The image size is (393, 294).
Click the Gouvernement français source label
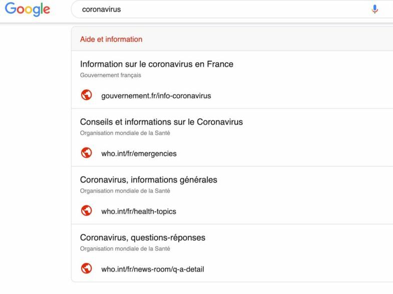coord(111,75)
